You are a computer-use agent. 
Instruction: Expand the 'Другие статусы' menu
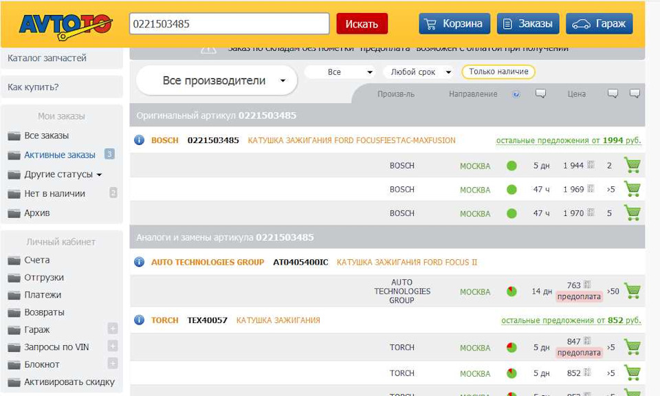[63, 175]
